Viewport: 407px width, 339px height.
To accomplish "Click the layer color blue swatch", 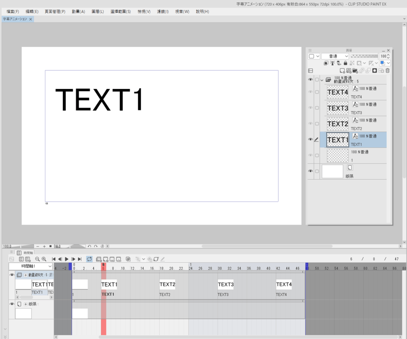I will click(x=382, y=63).
